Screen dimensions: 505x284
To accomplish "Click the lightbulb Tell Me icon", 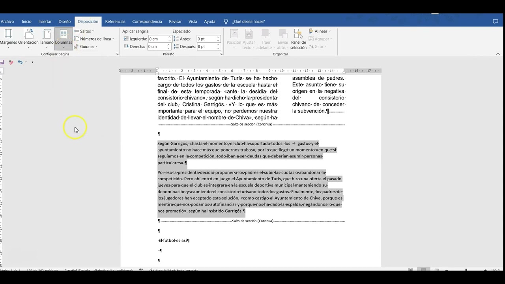I will (226, 22).
